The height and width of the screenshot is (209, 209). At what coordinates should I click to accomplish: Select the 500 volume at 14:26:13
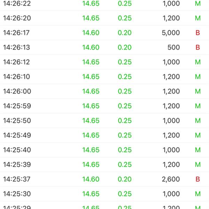174,47
